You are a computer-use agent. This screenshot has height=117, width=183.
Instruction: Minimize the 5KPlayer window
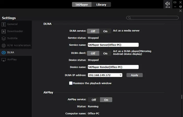[175, 7]
